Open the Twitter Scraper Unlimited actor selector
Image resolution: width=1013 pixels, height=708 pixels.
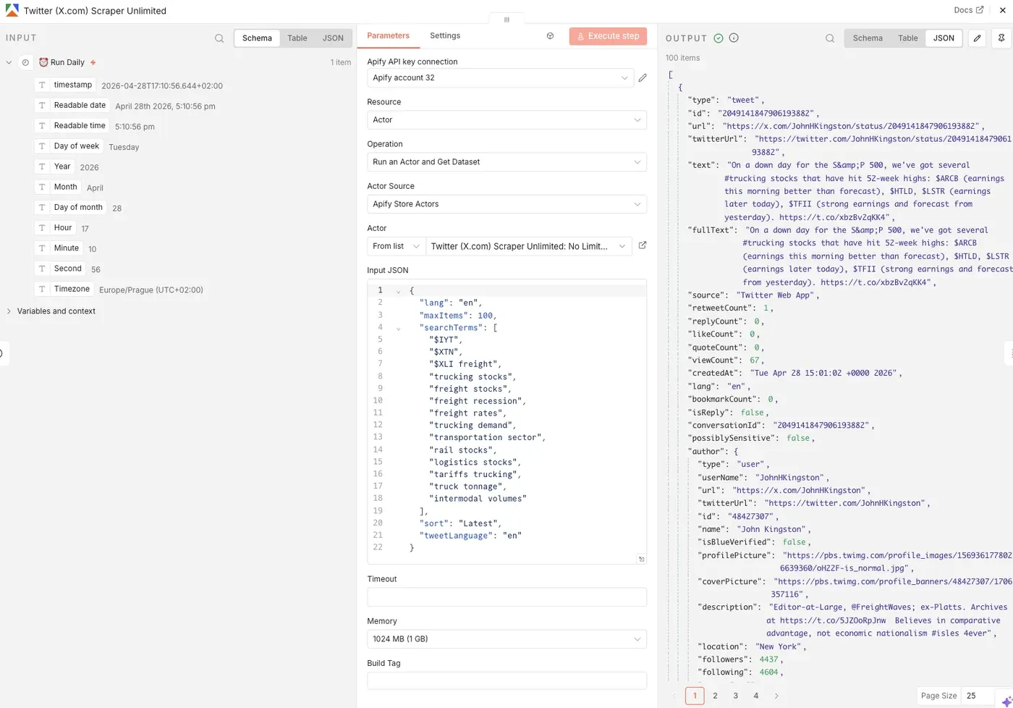pyautogui.click(x=529, y=246)
